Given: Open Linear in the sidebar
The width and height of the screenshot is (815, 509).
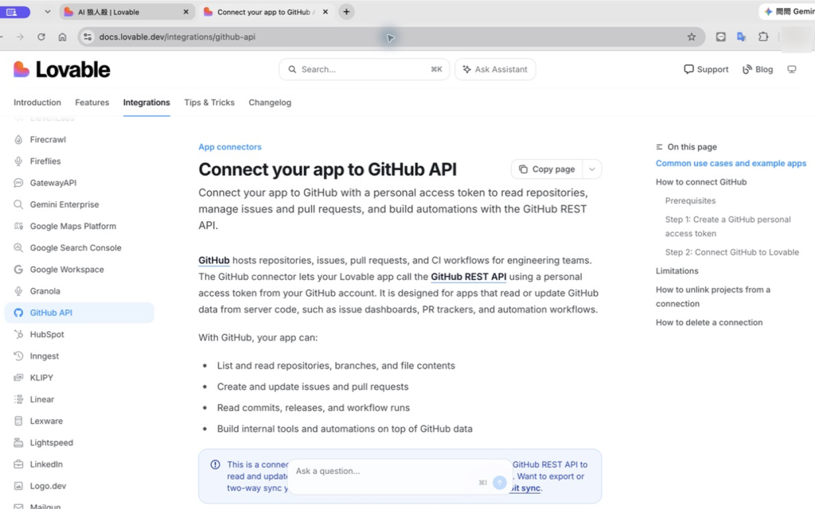Looking at the screenshot, I should (x=80, y=399).
